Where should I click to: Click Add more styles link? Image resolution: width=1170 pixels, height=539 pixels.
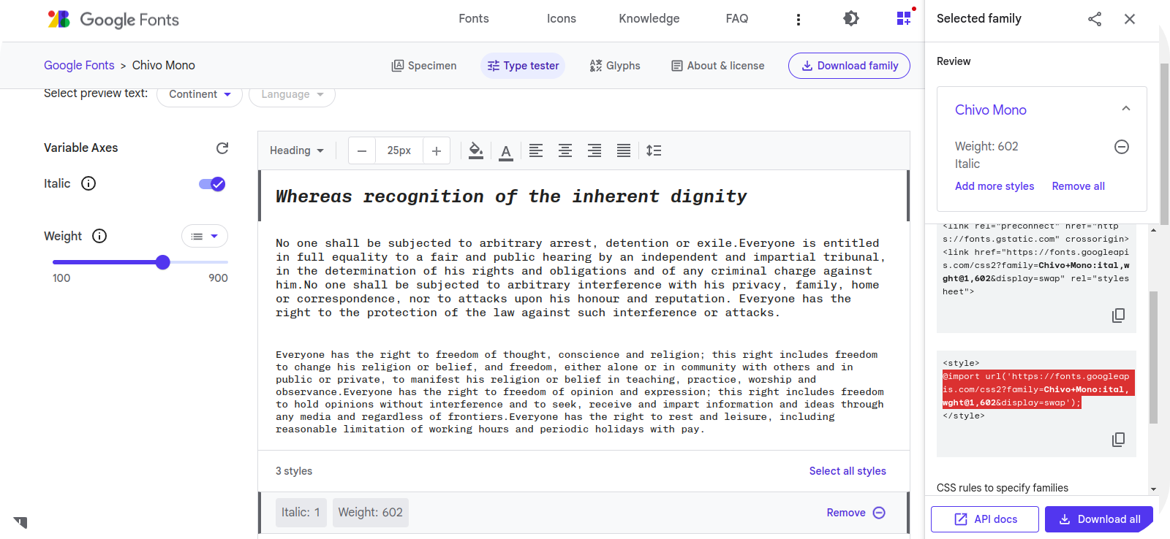tap(994, 186)
